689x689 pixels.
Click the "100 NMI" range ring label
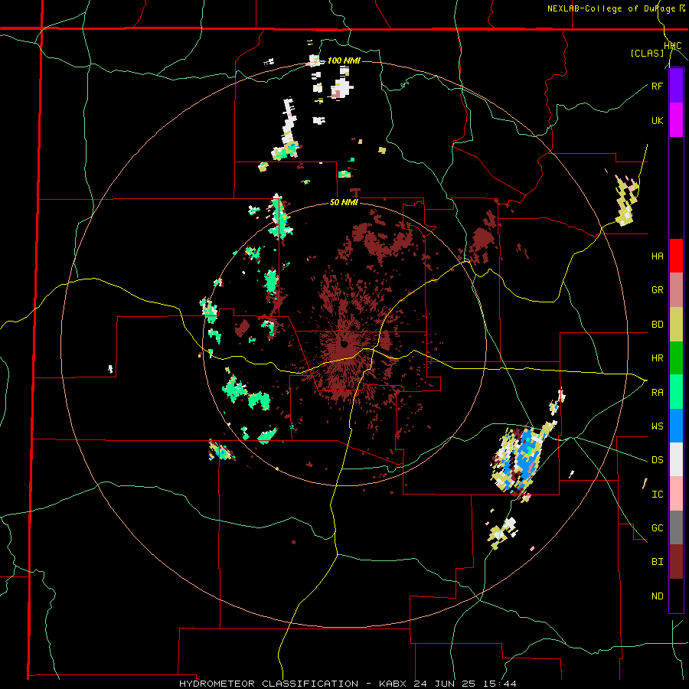point(344,60)
